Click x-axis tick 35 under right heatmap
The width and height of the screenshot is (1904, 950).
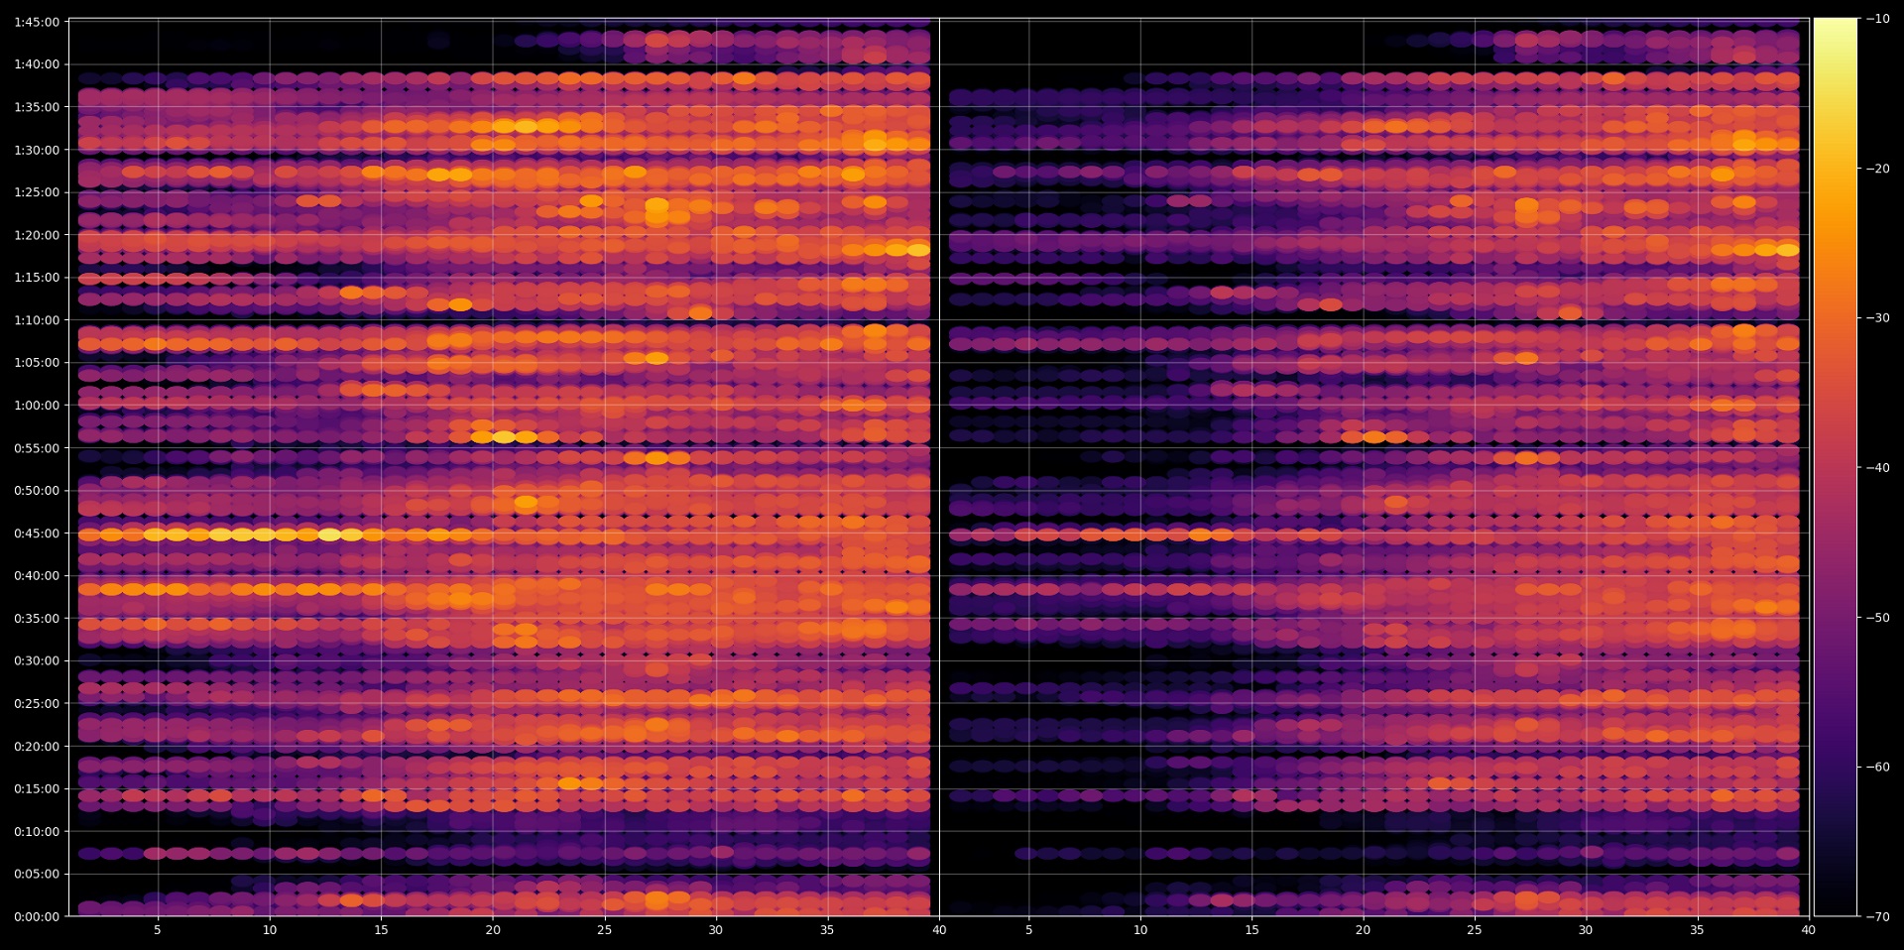click(1697, 930)
